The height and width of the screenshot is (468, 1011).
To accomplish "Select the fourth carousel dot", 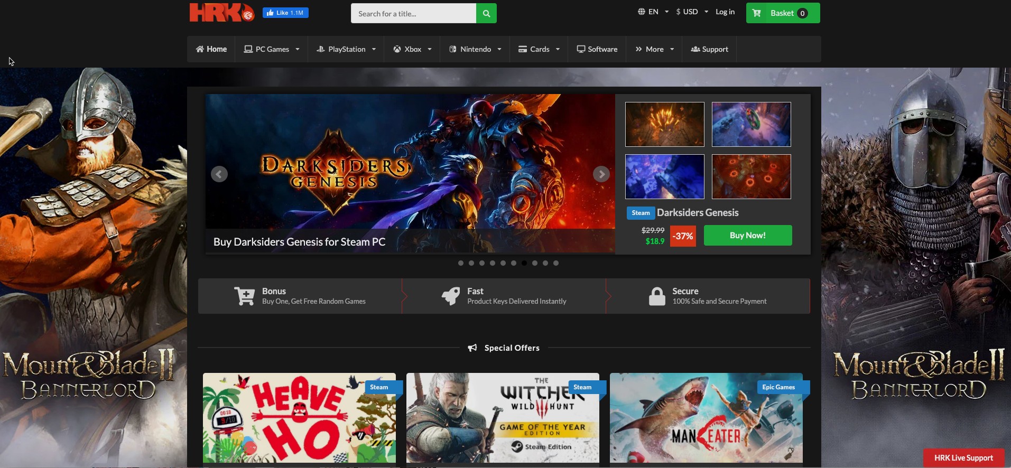I will click(493, 263).
